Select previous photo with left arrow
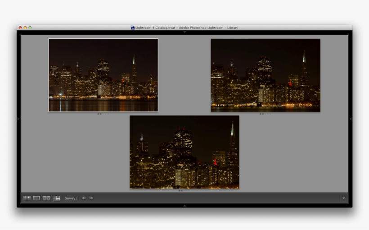 (84, 198)
